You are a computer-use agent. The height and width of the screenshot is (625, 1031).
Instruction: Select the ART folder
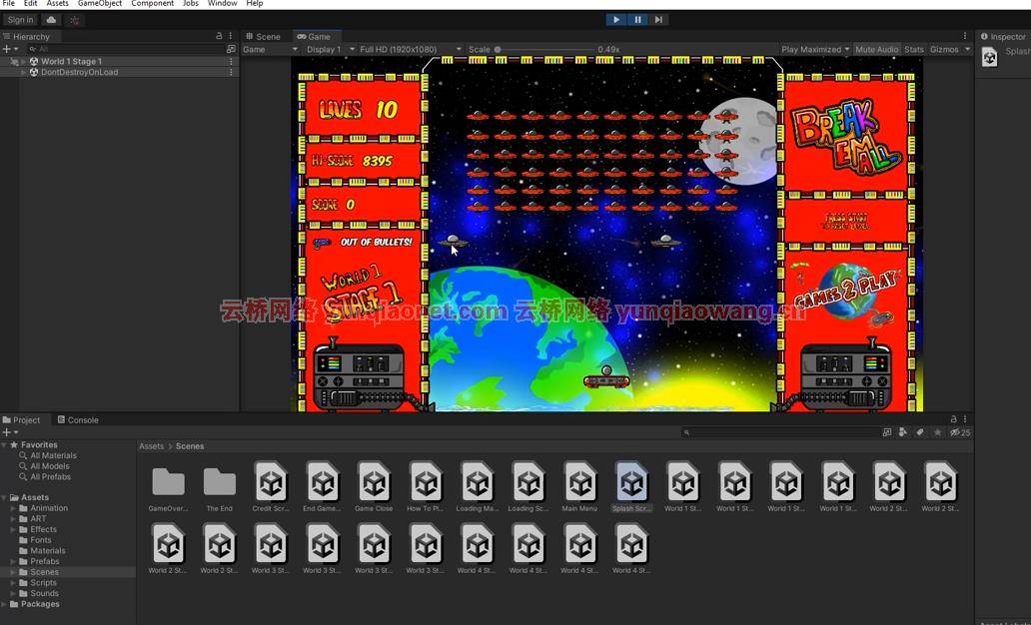[38, 518]
